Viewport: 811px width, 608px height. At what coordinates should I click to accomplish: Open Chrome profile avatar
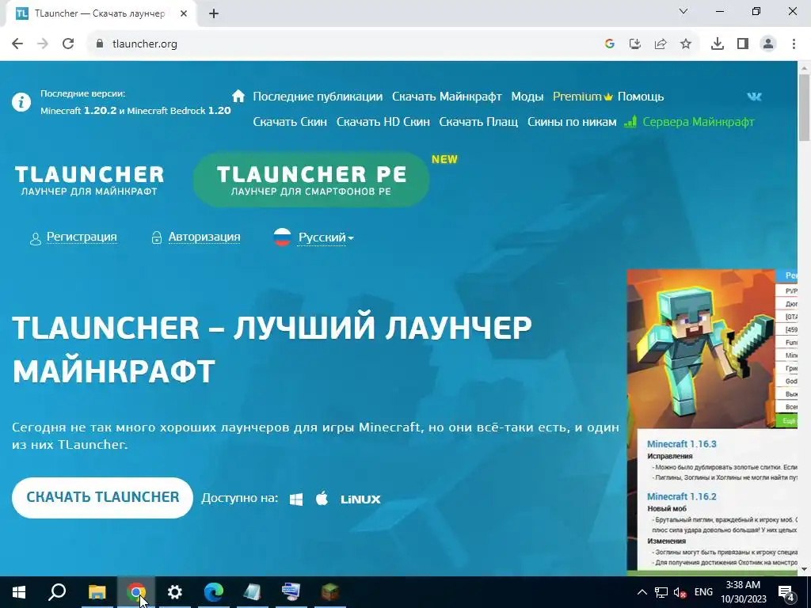pyautogui.click(x=768, y=44)
